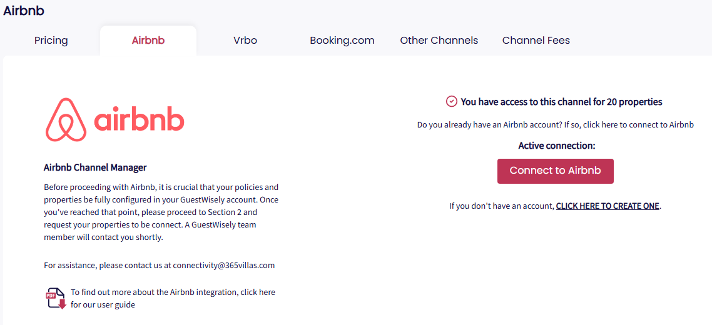
Task: Click the already have an Airbnb account text
Action: point(556,125)
